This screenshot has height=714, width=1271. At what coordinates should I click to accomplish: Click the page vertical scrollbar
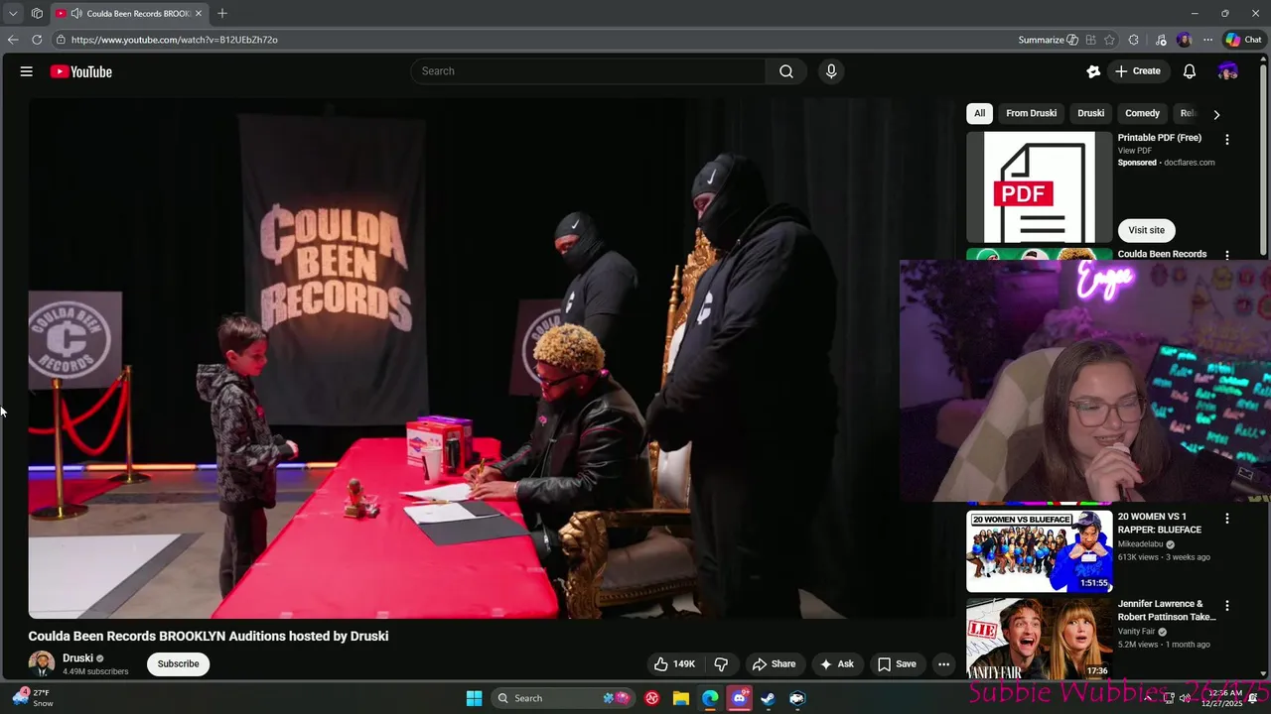(x=1264, y=159)
